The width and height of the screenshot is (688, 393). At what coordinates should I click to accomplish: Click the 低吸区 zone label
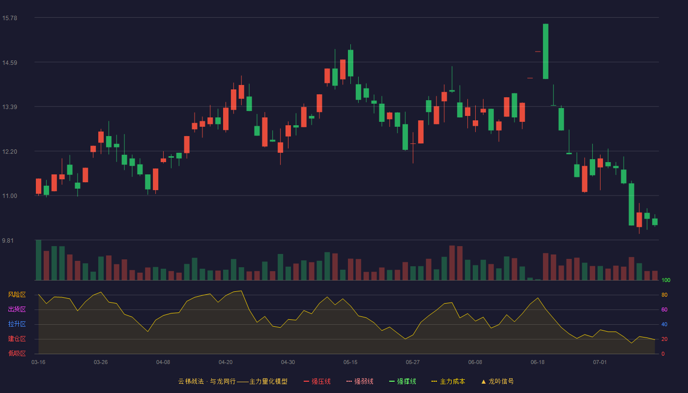click(x=17, y=353)
